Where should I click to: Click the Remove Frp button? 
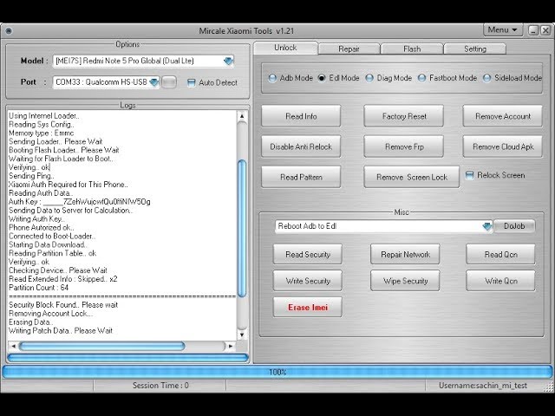pos(404,146)
